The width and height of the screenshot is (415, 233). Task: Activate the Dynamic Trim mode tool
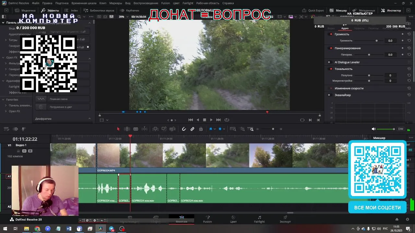pyautogui.click(x=136, y=129)
